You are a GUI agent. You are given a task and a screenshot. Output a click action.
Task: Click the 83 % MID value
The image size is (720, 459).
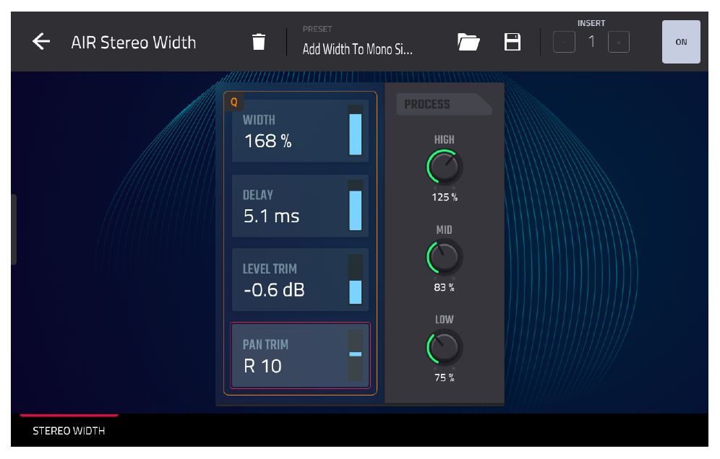point(444,287)
